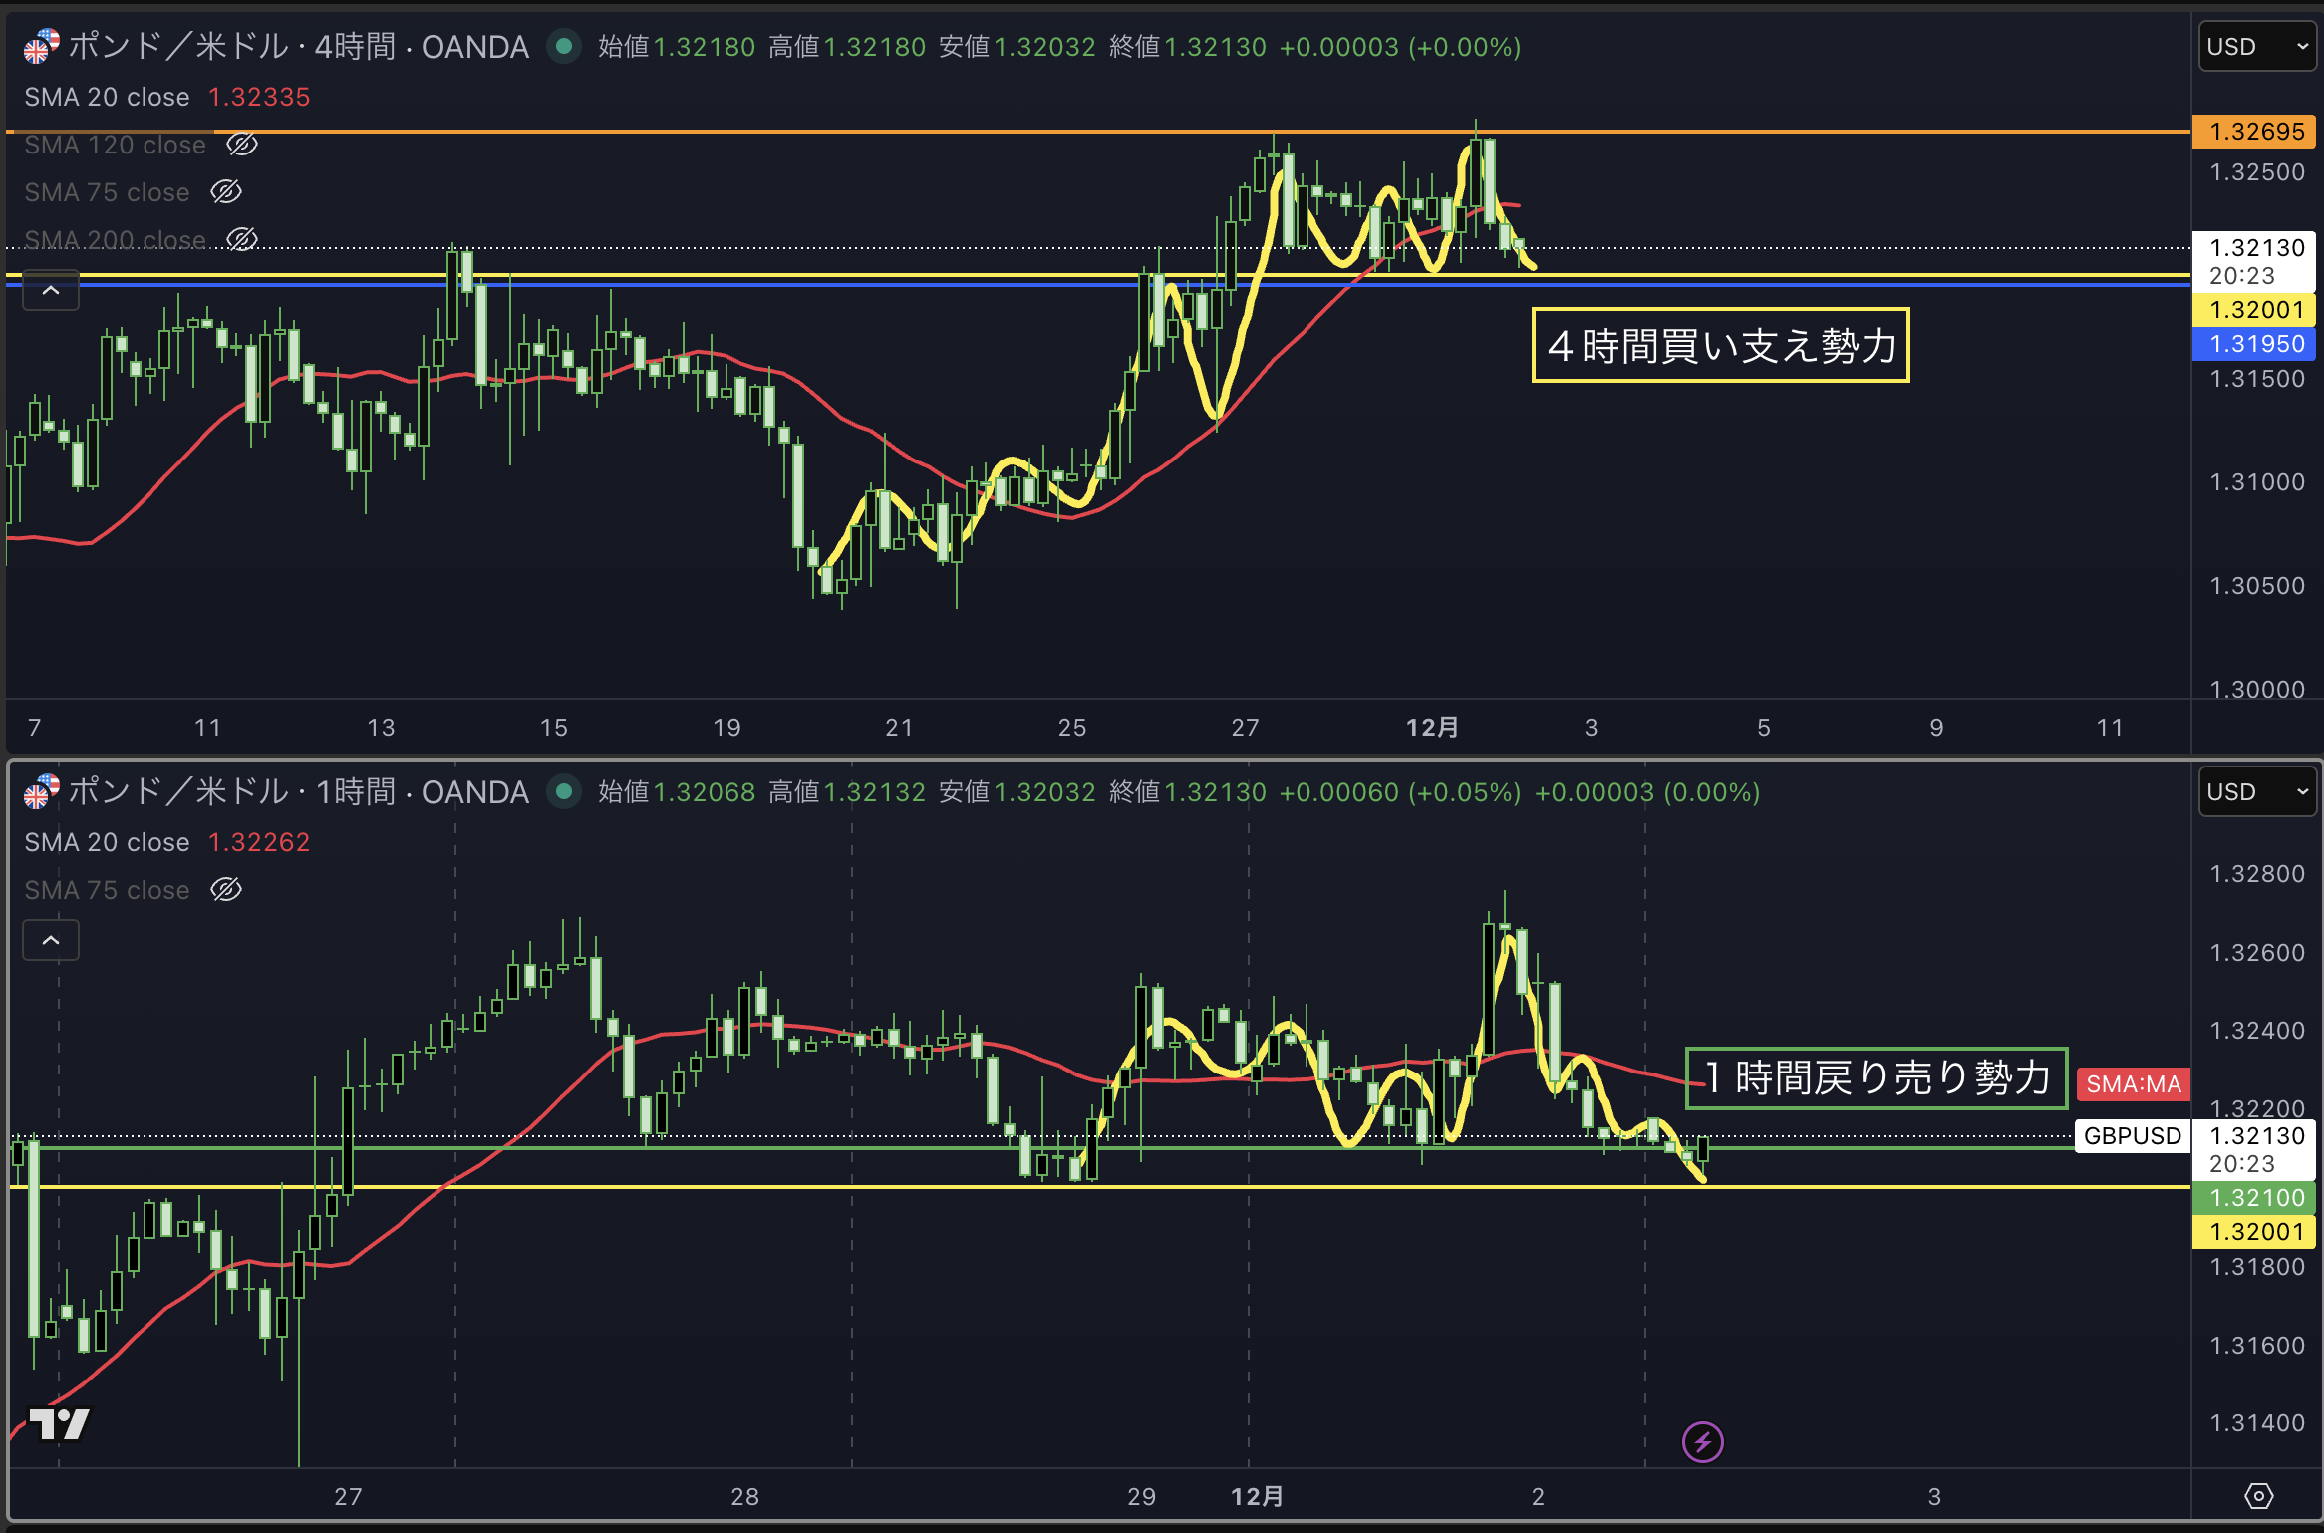Toggle visibility of top chart SMA 75 close
The width and height of the screenshot is (2324, 1533).
tap(226, 192)
